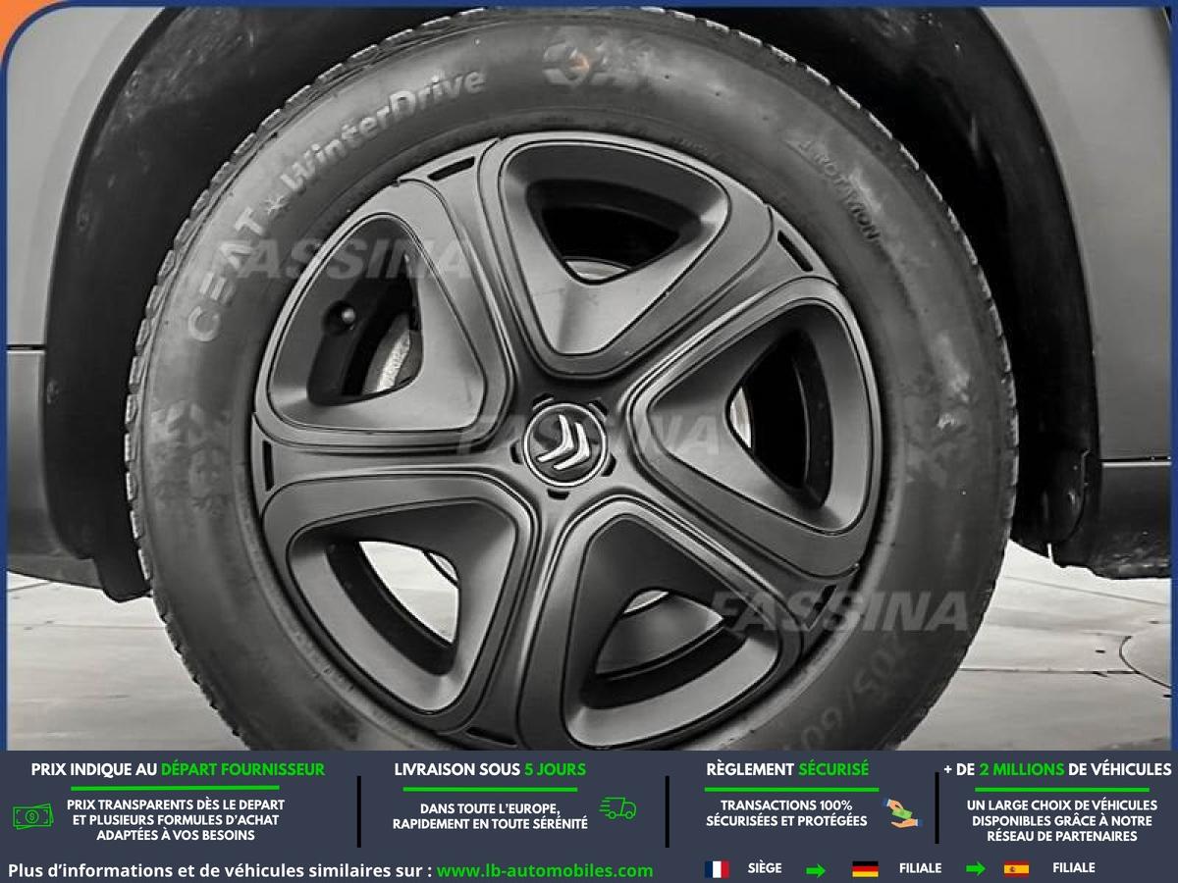Click the banknote icon under Prix indiqué
Viewport: 1178px width, 883px height.
[x=33, y=815]
